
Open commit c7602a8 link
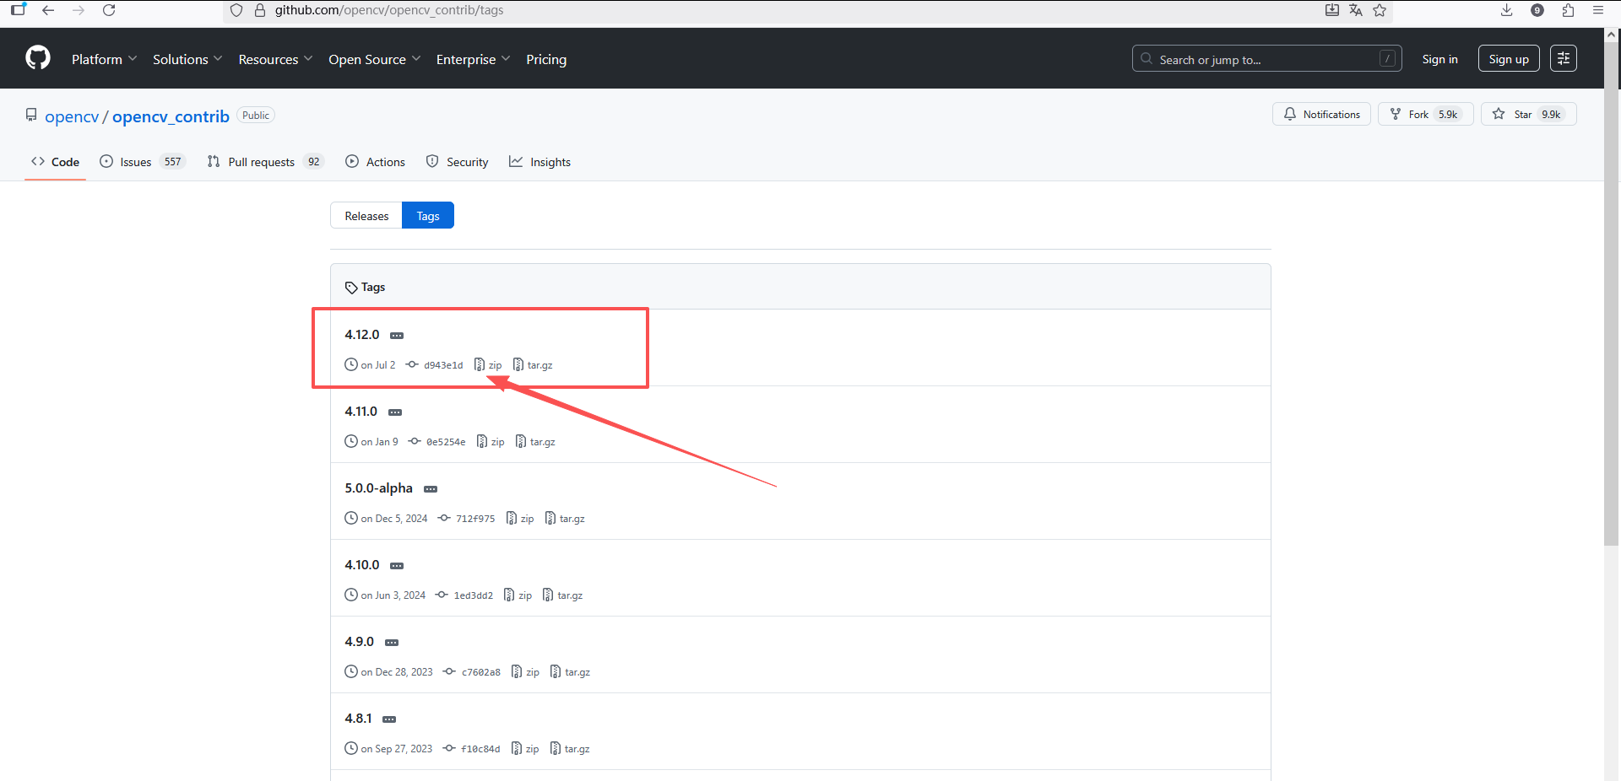click(472, 672)
